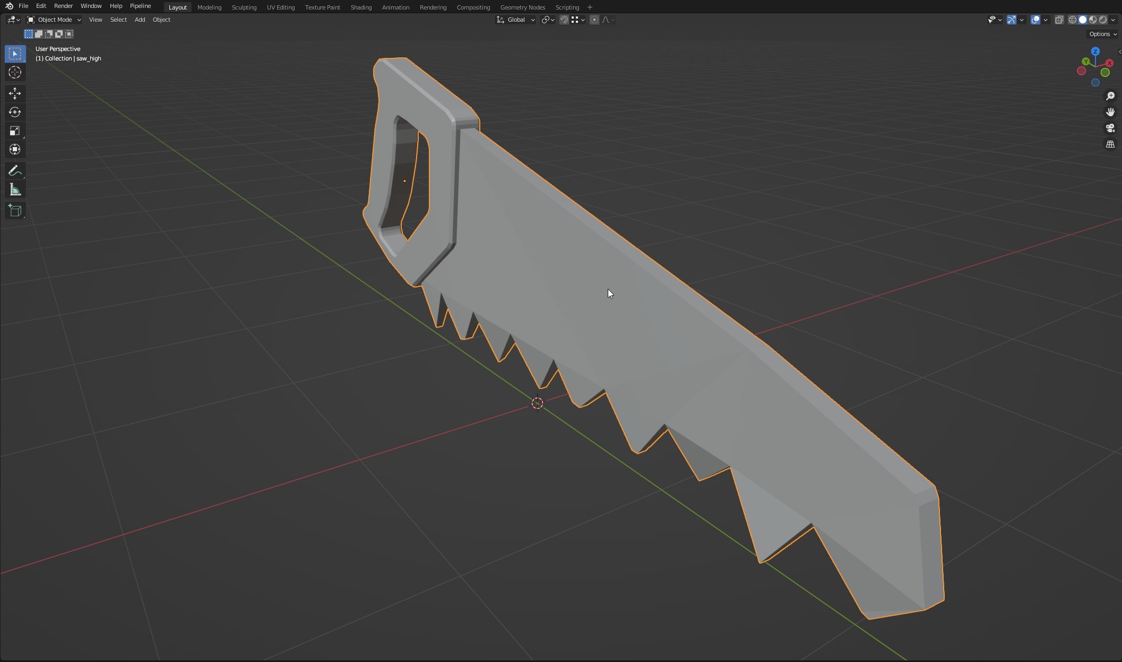Pick the Annotate pencil tool
Image resolution: width=1122 pixels, height=662 pixels.
tap(15, 170)
